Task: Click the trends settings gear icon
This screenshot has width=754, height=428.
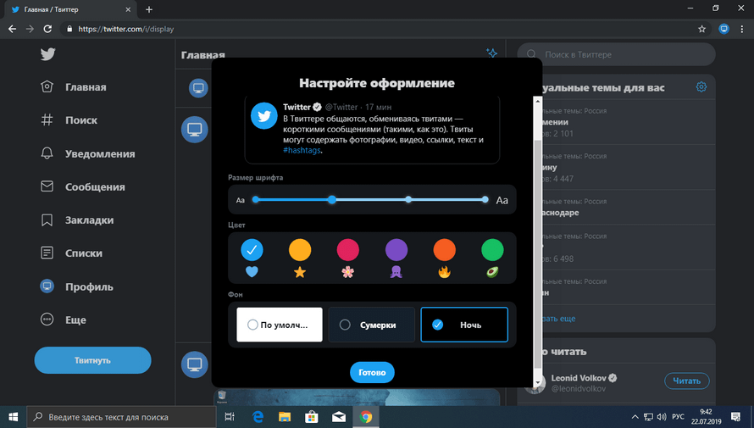Action: point(701,87)
